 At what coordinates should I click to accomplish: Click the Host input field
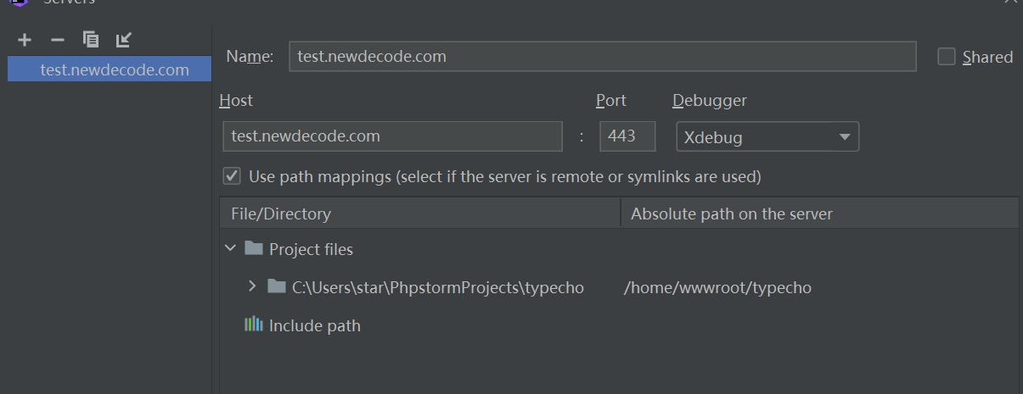tap(392, 136)
